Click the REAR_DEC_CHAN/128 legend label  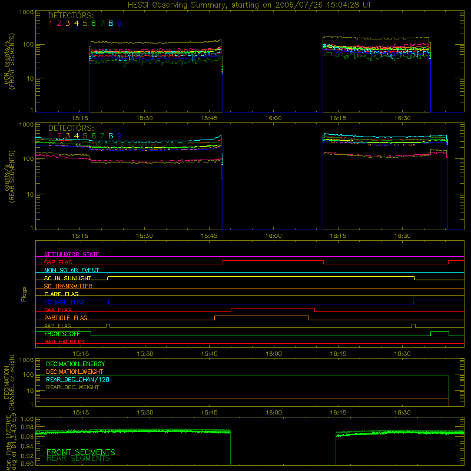tap(78, 379)
